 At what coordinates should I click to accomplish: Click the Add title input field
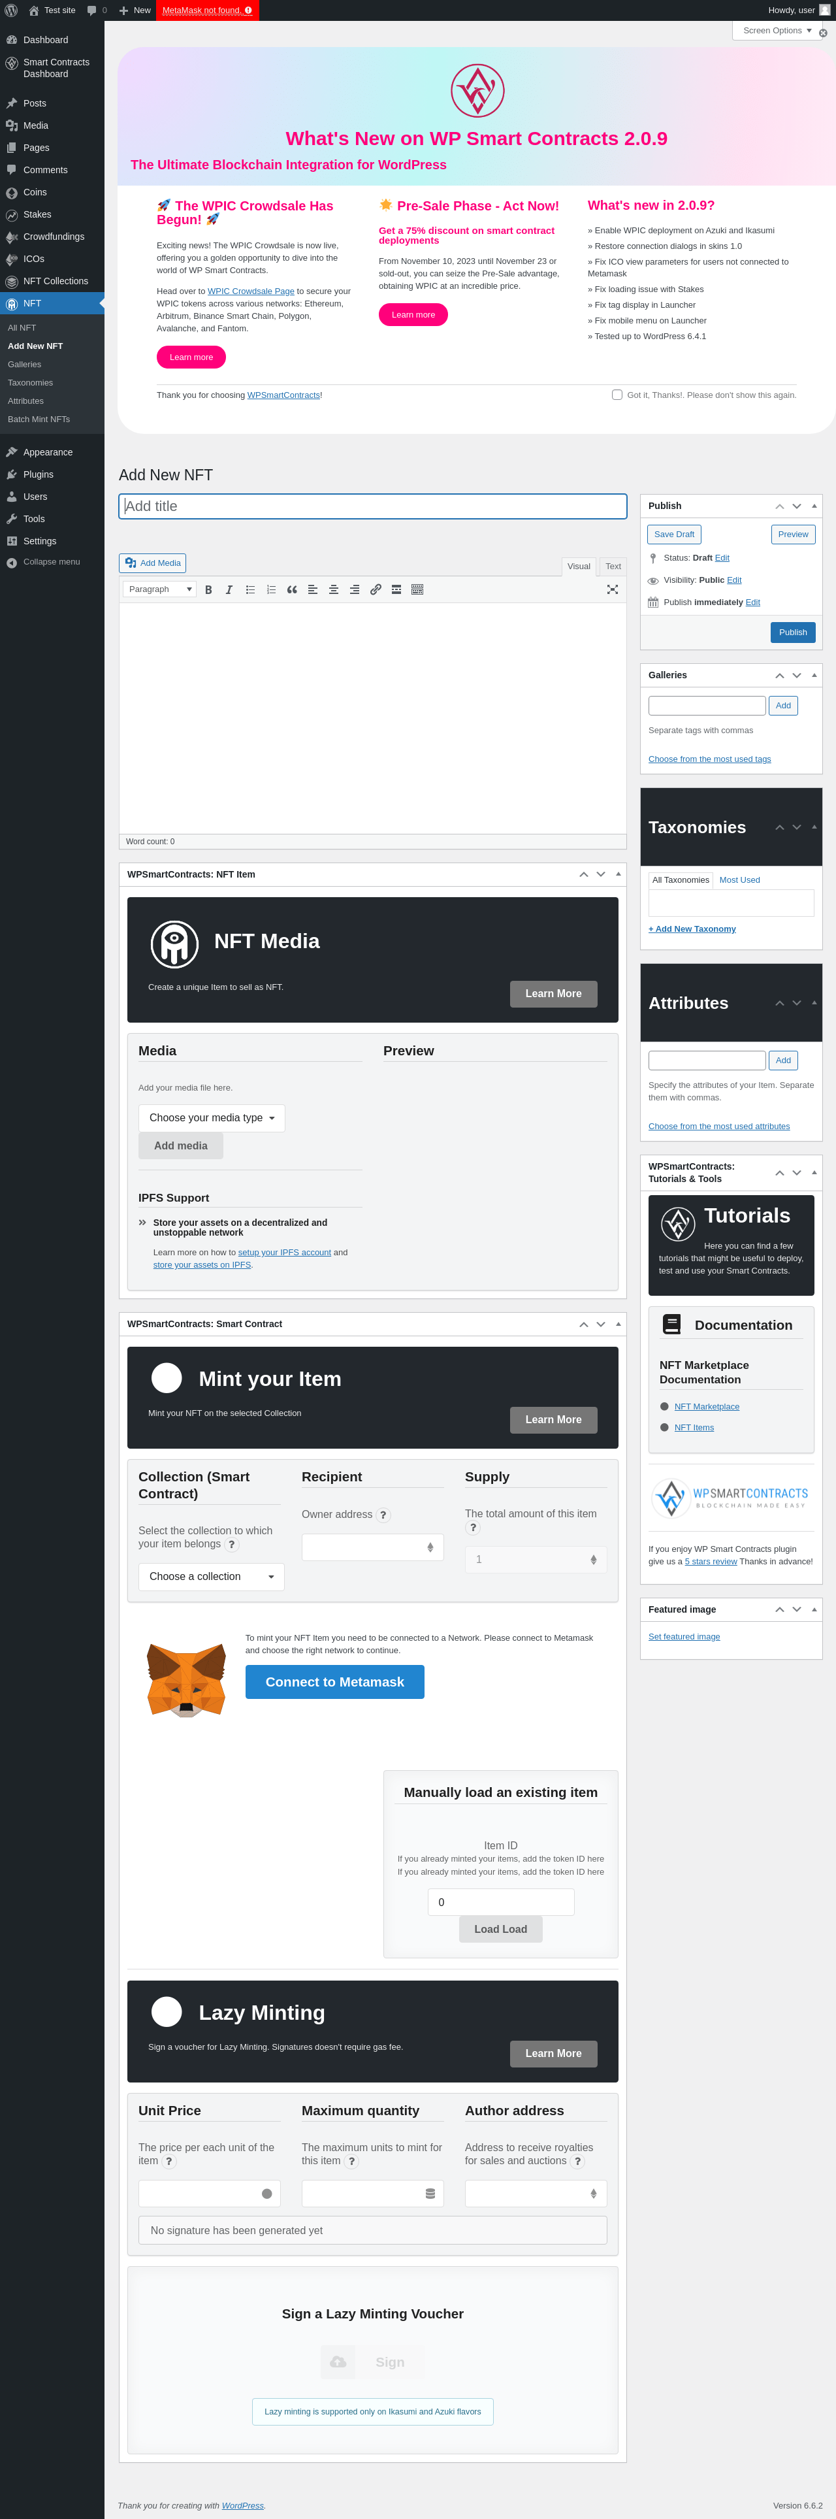pyautogui.click(x=372, y=506)
